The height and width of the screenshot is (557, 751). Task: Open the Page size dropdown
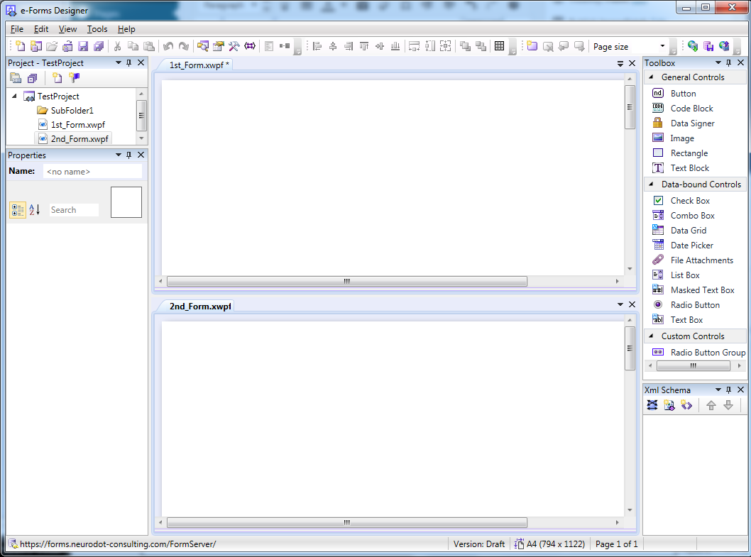point(662,46)
